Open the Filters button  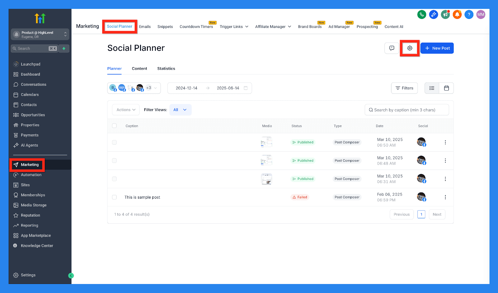click(404, 88)
